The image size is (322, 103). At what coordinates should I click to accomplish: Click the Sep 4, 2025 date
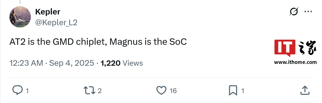click(72, 63)
